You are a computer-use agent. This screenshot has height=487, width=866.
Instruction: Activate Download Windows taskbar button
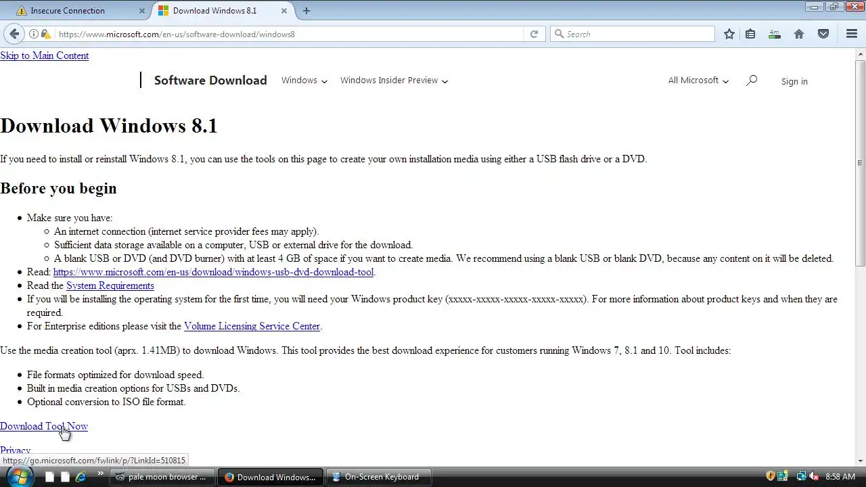(x=270, y=477)
